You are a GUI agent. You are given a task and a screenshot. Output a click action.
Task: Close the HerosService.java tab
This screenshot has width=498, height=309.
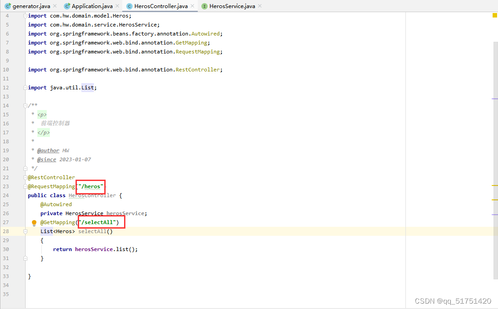pos(260,6)
